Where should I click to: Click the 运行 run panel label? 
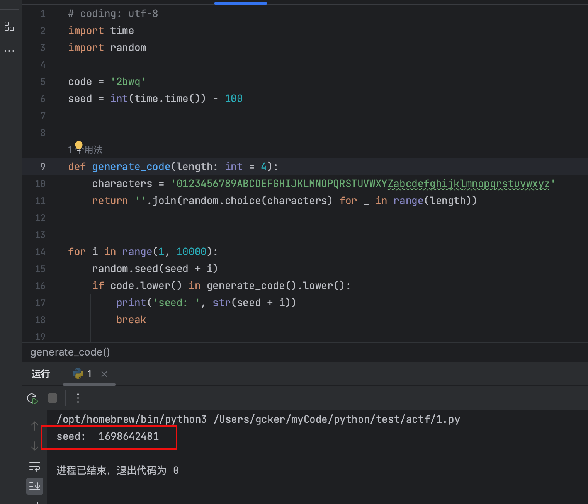coord(41,374)
